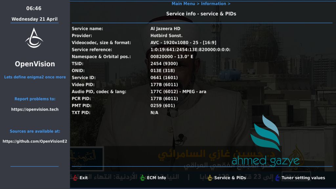Click the OpenVision logo icon in the sidebar
The width and height of the screenshot is (336, 189).
coord(34,38)
